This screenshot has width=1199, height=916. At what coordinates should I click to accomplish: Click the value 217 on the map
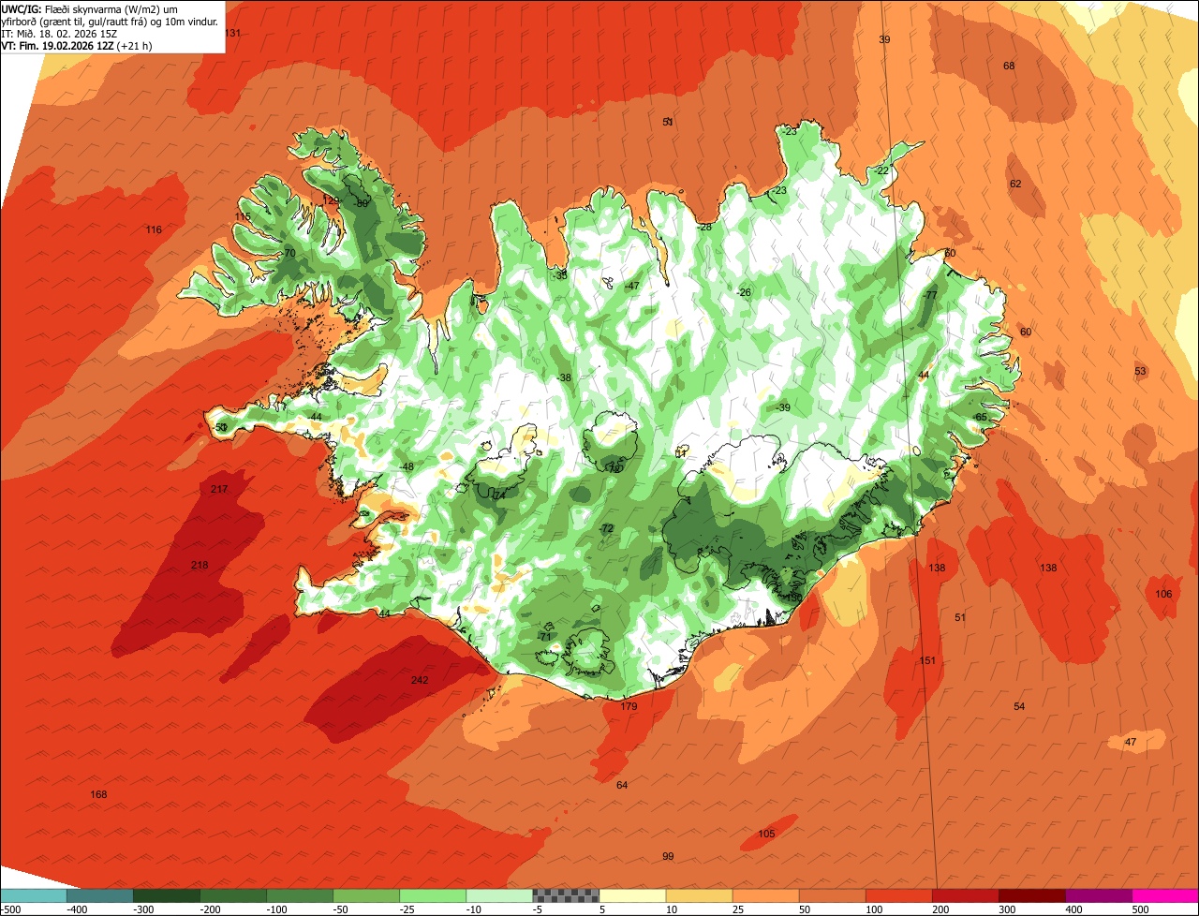click(219, 489)
